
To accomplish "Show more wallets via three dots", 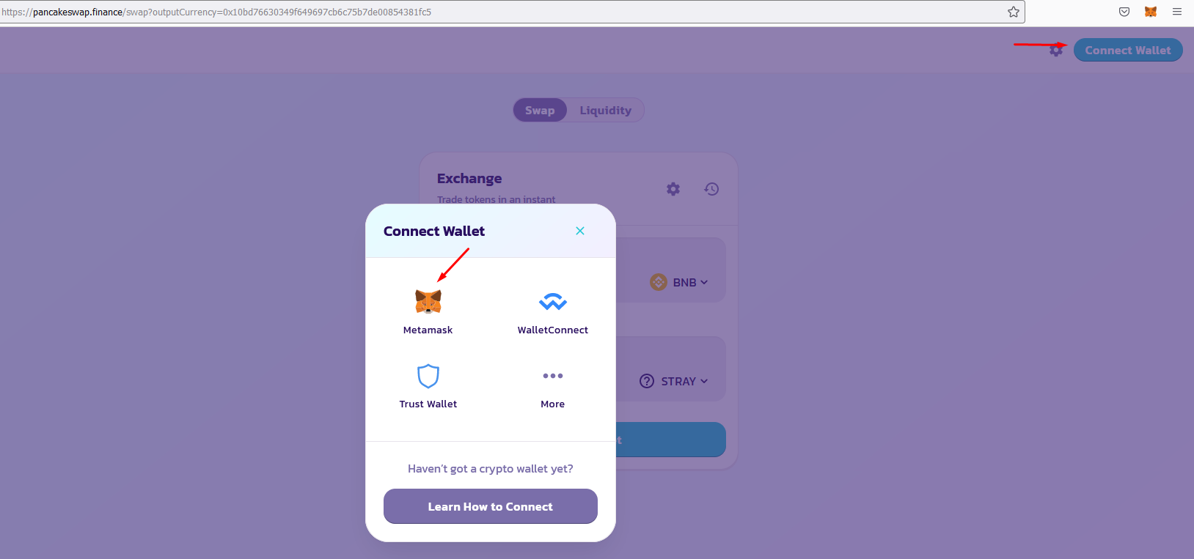I will (553, 376).
